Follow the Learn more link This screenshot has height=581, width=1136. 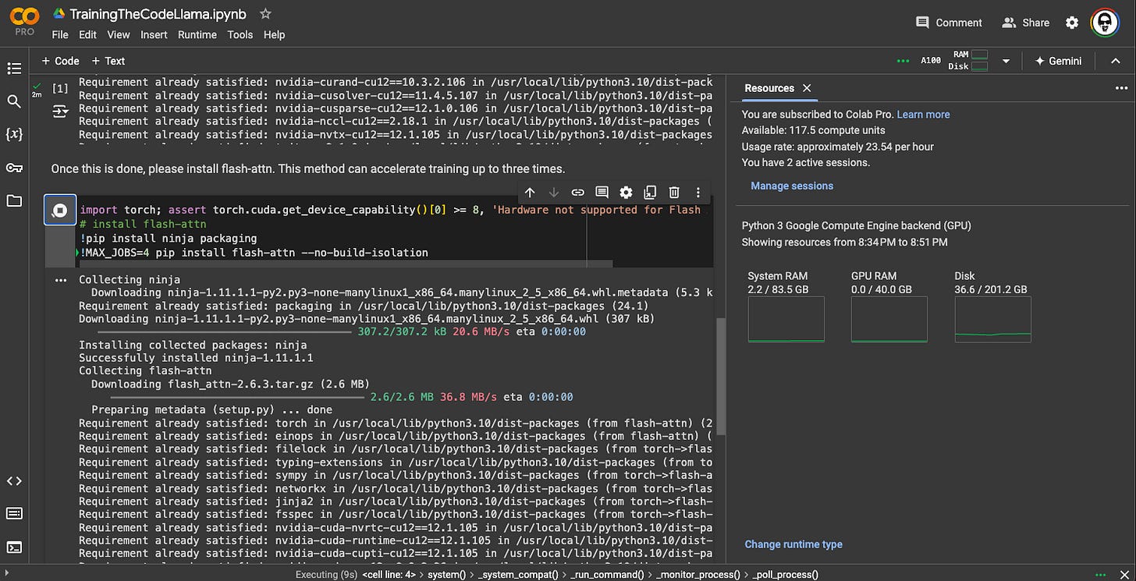(923, 115)
